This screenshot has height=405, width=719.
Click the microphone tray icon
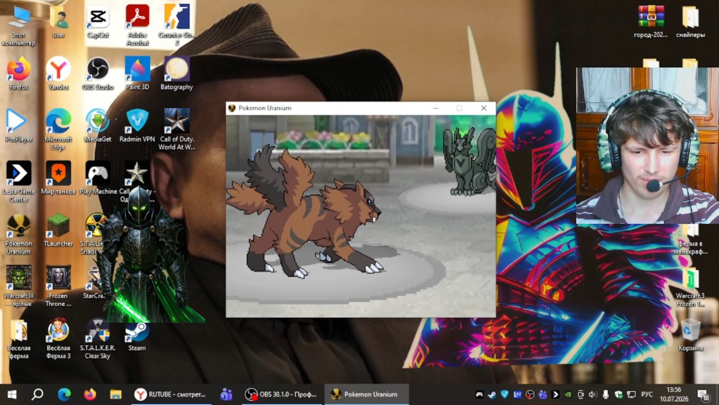[605, 394]
